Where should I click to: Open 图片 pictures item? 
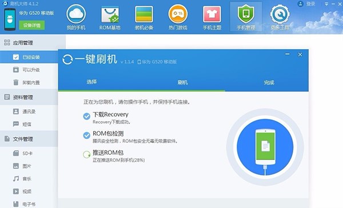coord(29,166)
